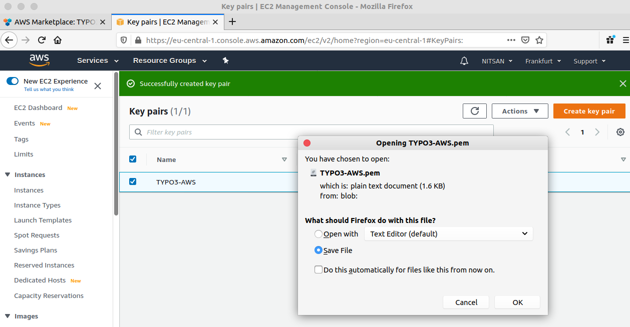Open Capacity Reservations in the sidebar
Viewport: 630px width, 327px height.
point(49,295)
